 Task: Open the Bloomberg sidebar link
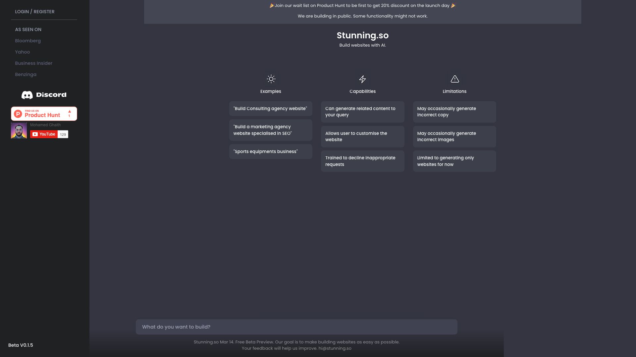[28, 41]
